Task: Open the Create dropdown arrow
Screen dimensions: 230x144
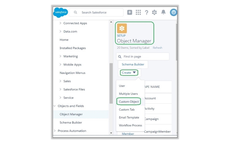Action: (x=134, y=73)
